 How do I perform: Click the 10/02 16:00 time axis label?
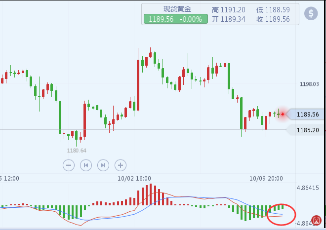coord(134,178)
